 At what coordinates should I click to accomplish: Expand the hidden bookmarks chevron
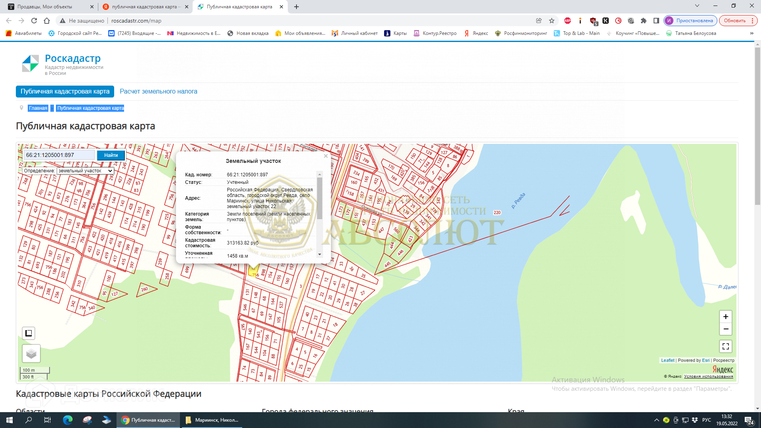click(751, 33)
